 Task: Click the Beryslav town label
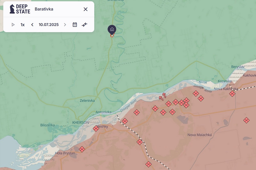tap(238, 67)
